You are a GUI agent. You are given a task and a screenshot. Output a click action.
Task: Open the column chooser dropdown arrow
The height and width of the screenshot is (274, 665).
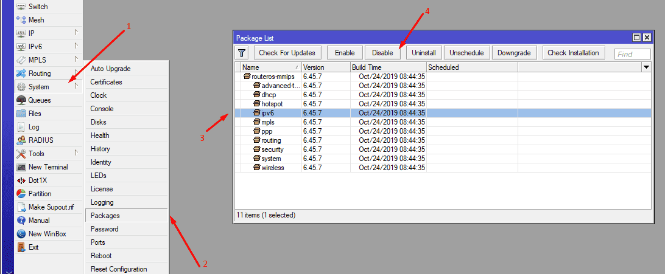coord(646,67)
